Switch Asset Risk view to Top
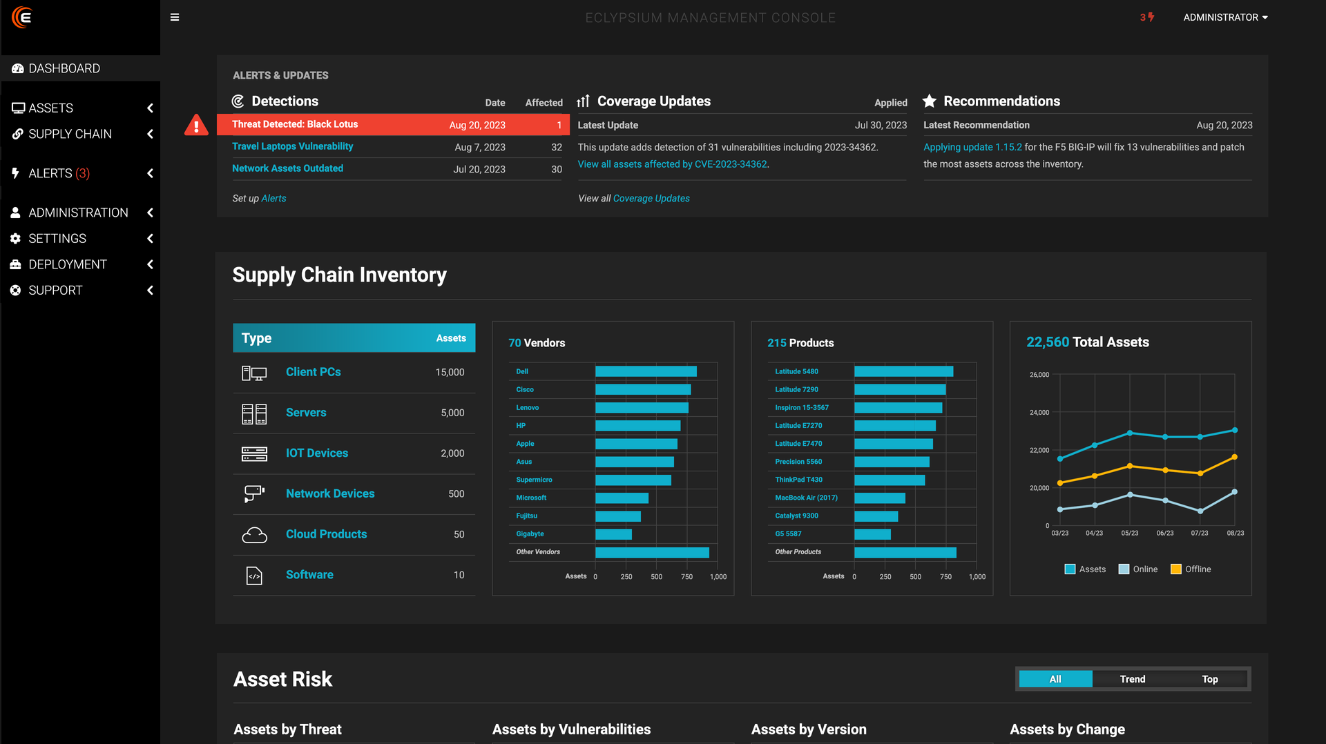 click(x=1210, y=679)
